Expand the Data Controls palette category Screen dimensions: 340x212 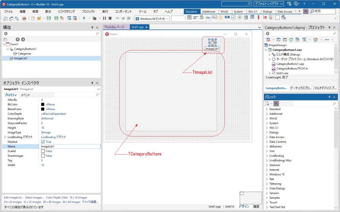(x=267, y=142)
